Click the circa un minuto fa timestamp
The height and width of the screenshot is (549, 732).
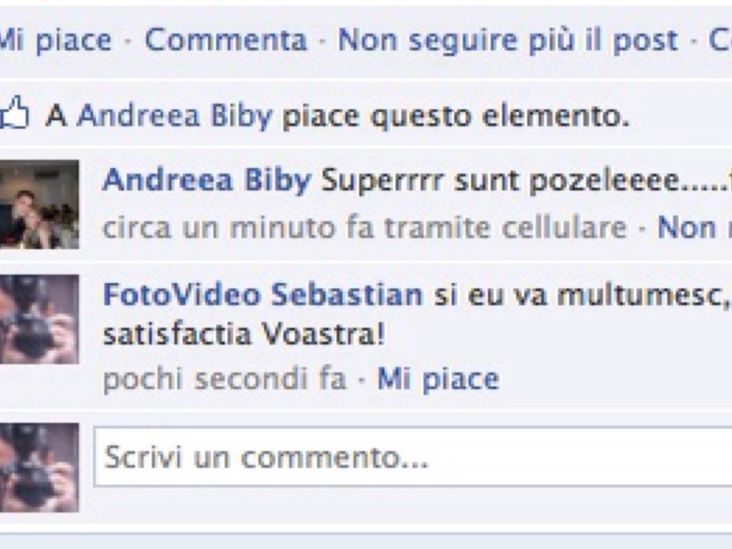pos(238,228)
